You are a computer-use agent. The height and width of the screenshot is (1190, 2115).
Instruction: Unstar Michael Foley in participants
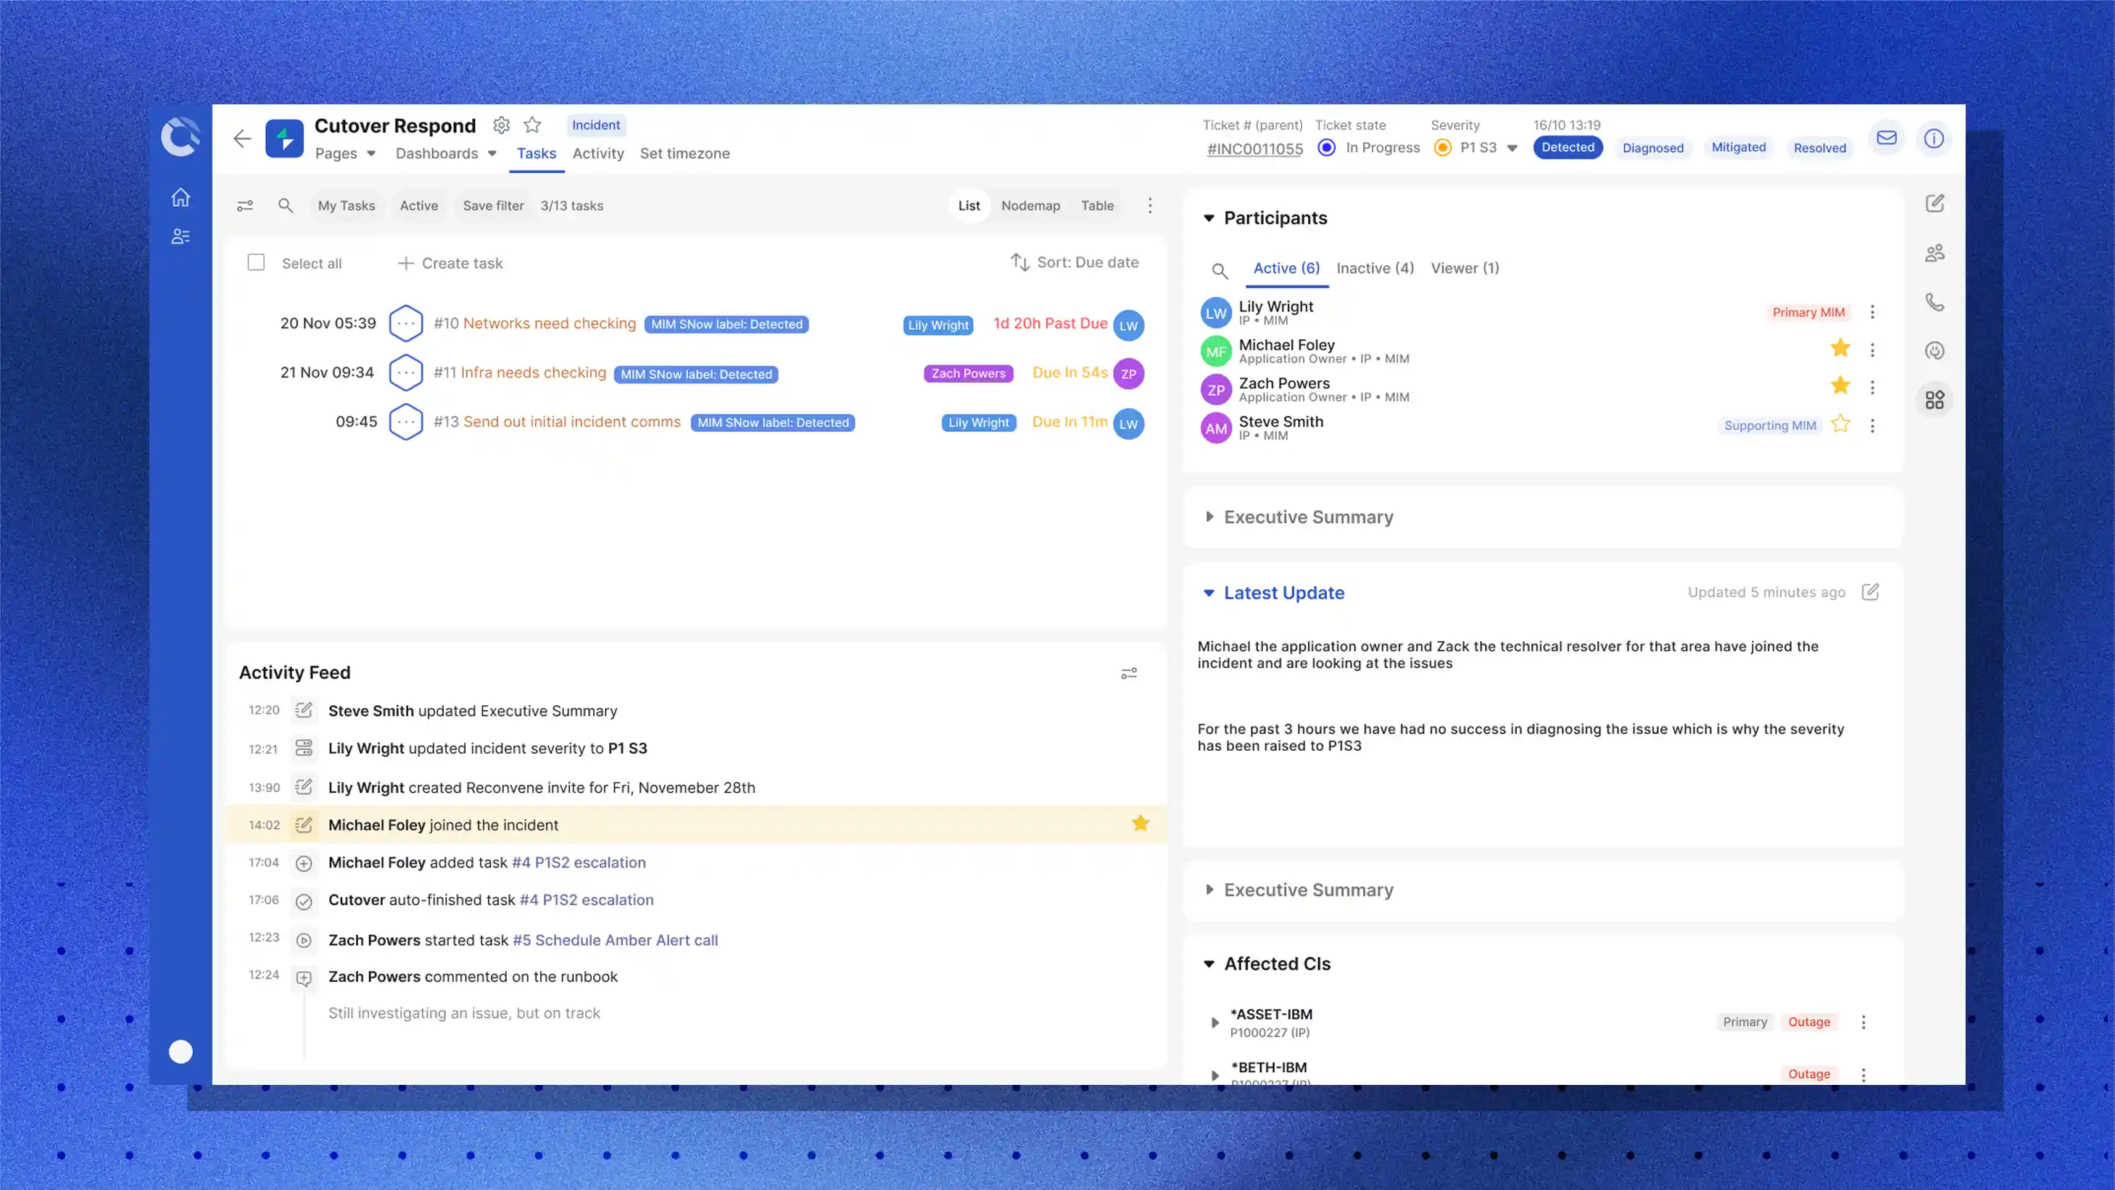tap(1840, 349)
